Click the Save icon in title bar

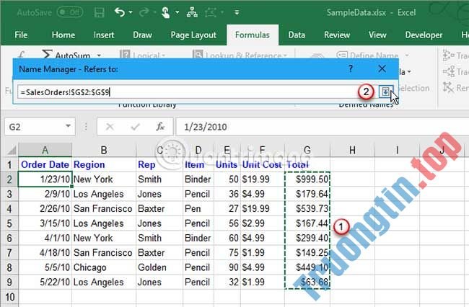[100, 12]
